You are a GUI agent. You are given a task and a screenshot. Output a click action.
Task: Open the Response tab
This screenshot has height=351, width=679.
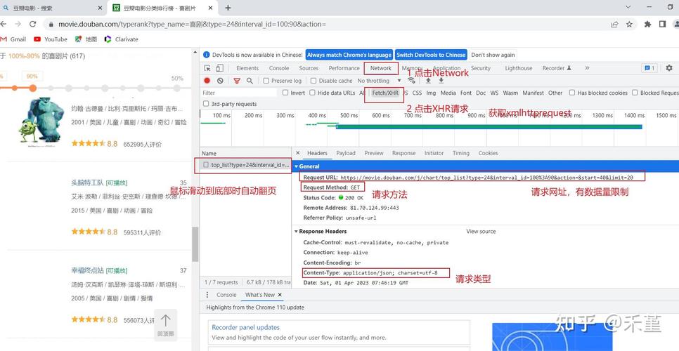pos(403,153)
